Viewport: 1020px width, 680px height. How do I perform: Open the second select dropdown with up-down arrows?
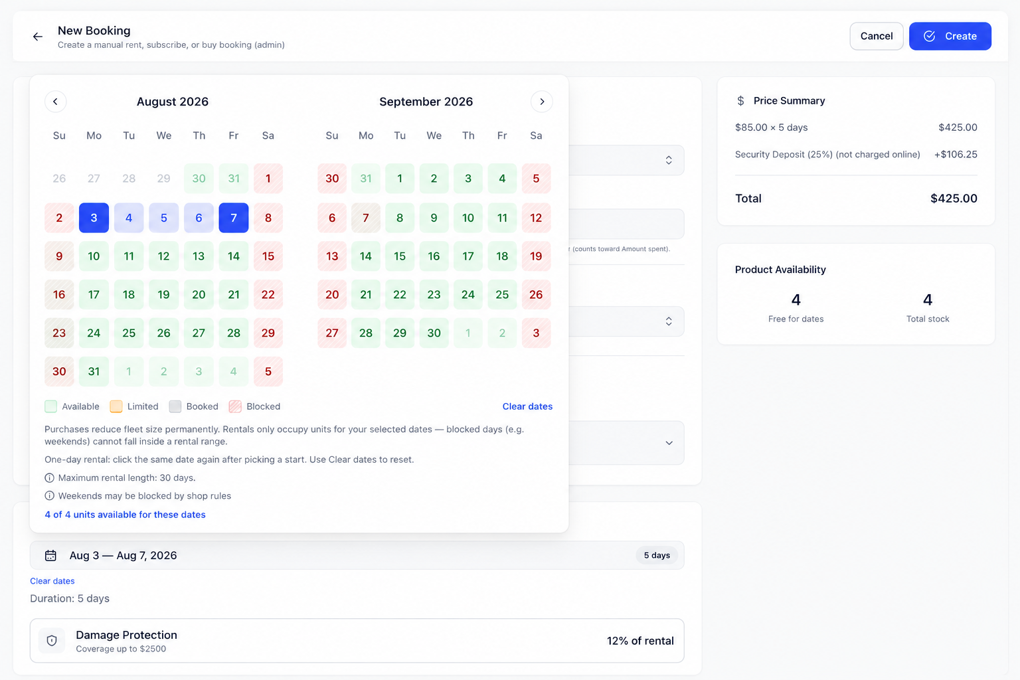(x=669, y=321)
